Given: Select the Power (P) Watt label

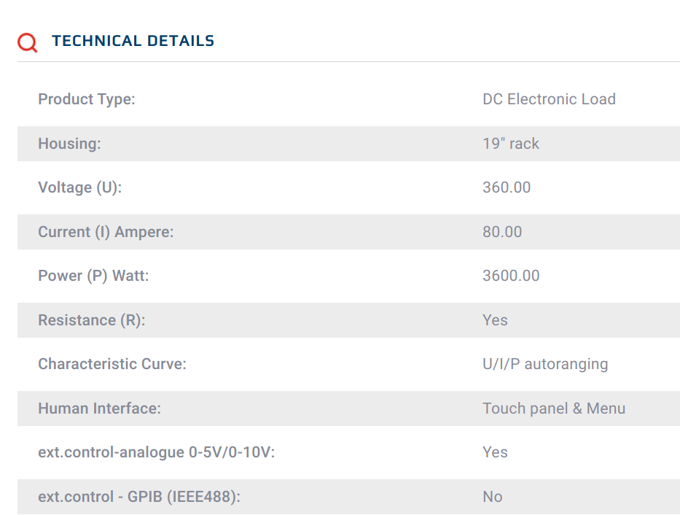Looking at the screenshot, I should (x=94, y=276).
